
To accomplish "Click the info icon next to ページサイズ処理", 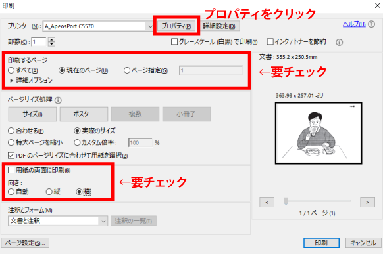I will click(x=58, y=100).
